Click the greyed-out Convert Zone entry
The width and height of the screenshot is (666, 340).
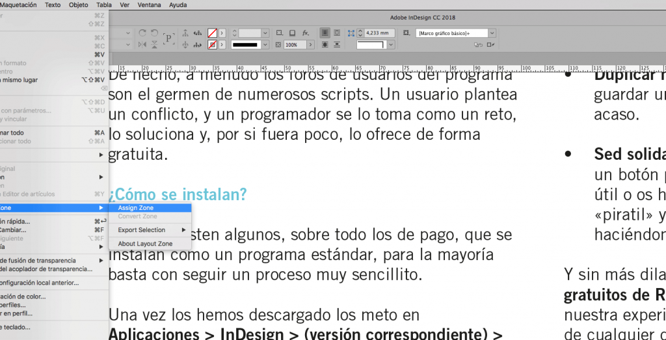pos(150,216)
